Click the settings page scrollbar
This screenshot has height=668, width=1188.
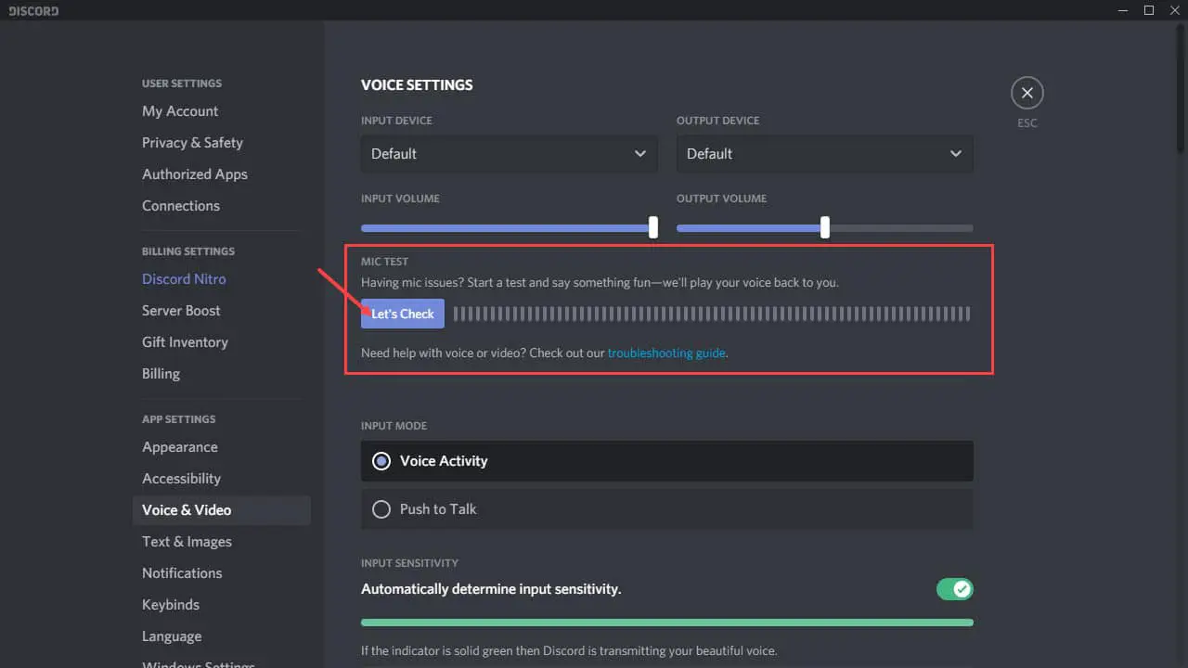1181,88
